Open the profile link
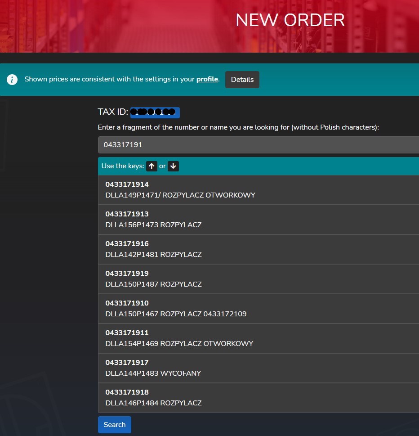This screenshot has width=419, height=436. pyautogui.click(x=207, y=79)
